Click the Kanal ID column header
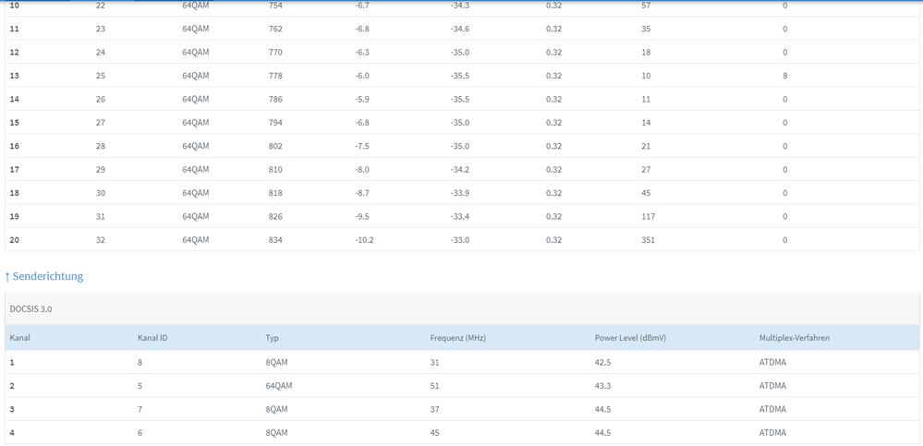The width and height of the screenshot is (923, 446). coord(152,338)
